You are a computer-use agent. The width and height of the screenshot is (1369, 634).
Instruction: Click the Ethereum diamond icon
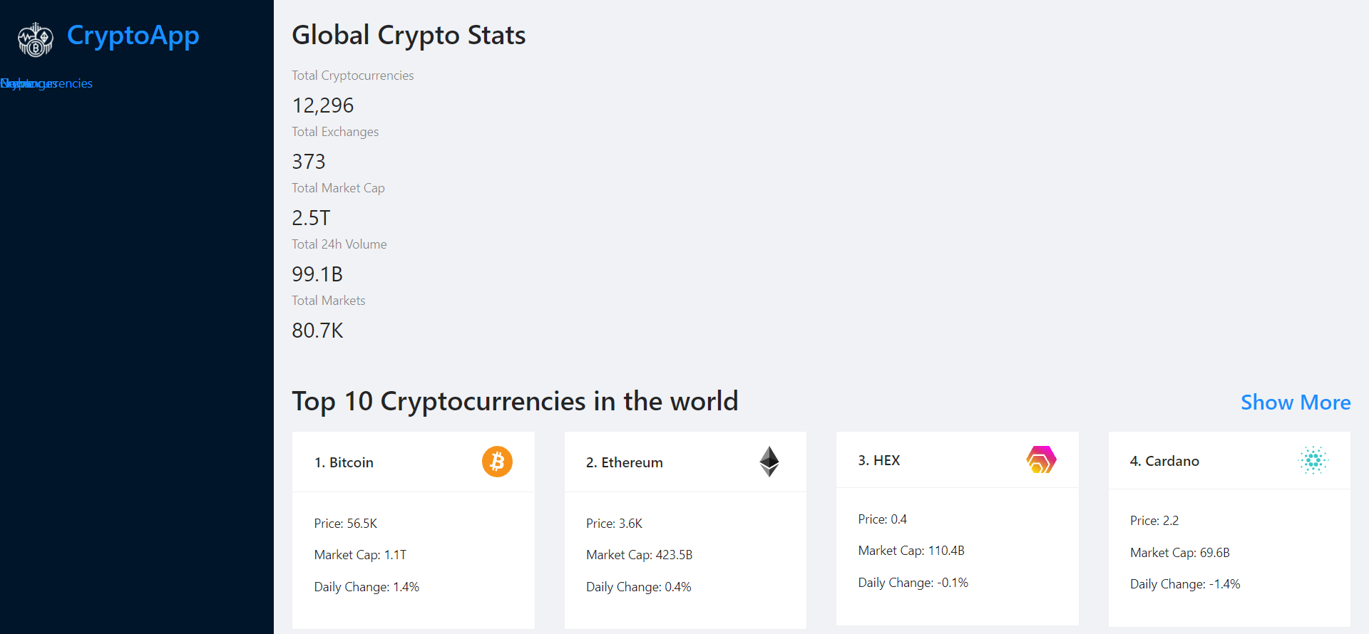769,462
